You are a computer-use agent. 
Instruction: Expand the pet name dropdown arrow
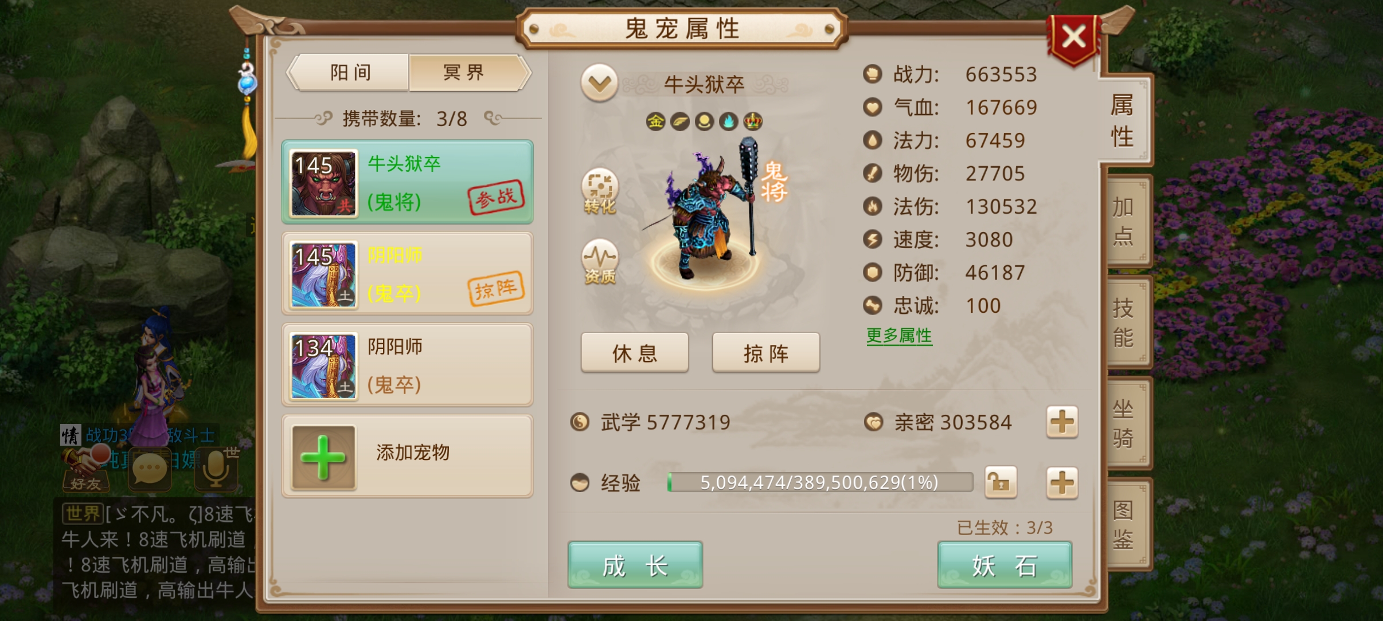click(x=599, y=84)
